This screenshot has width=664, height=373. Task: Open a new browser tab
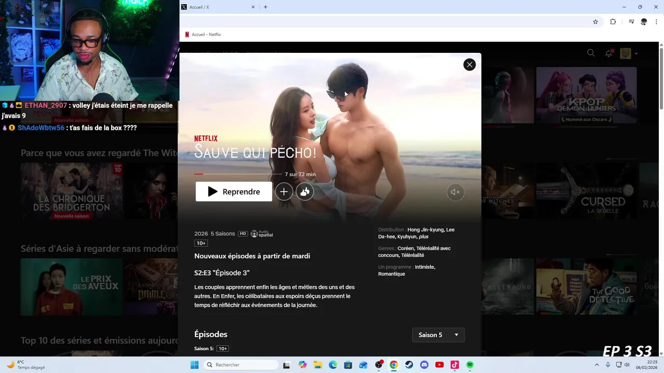coord(266,7)
